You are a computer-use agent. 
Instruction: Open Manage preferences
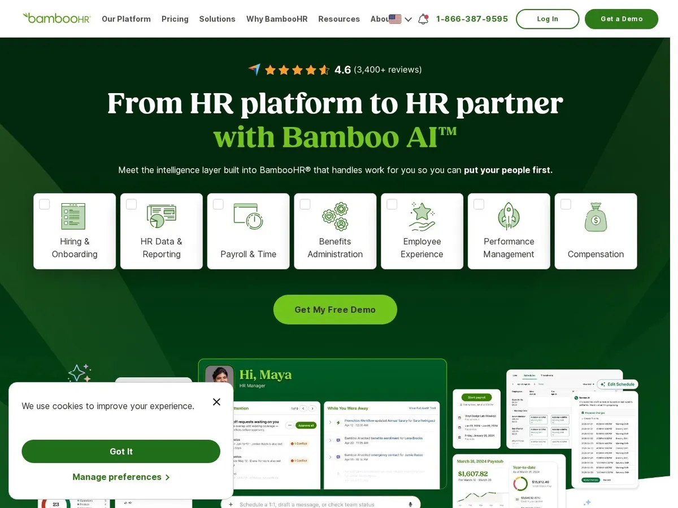click(x=121, y=477)
